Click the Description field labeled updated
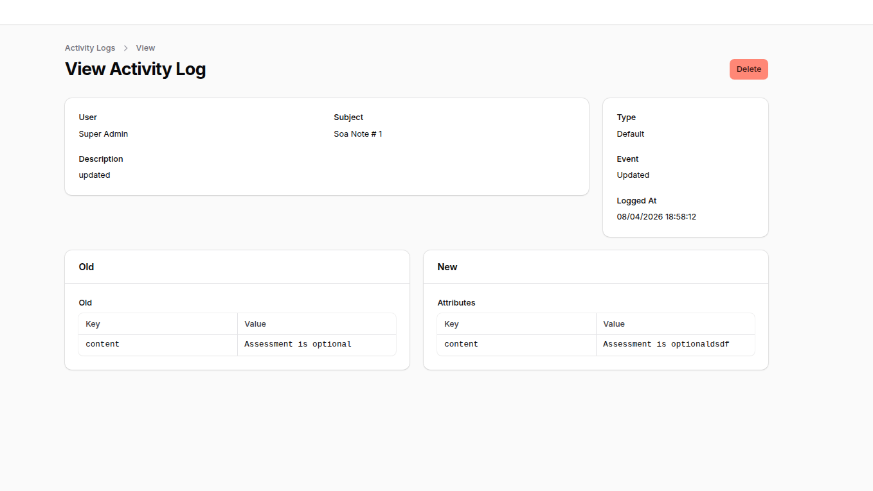The height and width of the screenshot is (491, 873). pyautogui.click(x=94, y=175)
